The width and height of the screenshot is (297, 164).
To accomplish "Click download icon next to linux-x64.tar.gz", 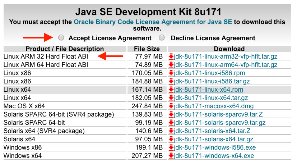I will coord(171,98).
